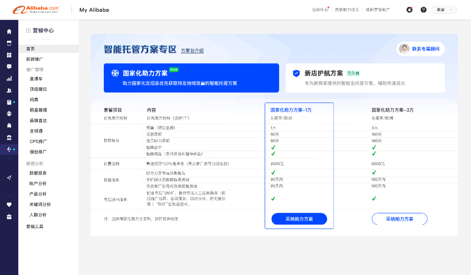Open 问鼎 in the sidebar
This screenshot has height=275, width=471.
[x=34, y=100]
